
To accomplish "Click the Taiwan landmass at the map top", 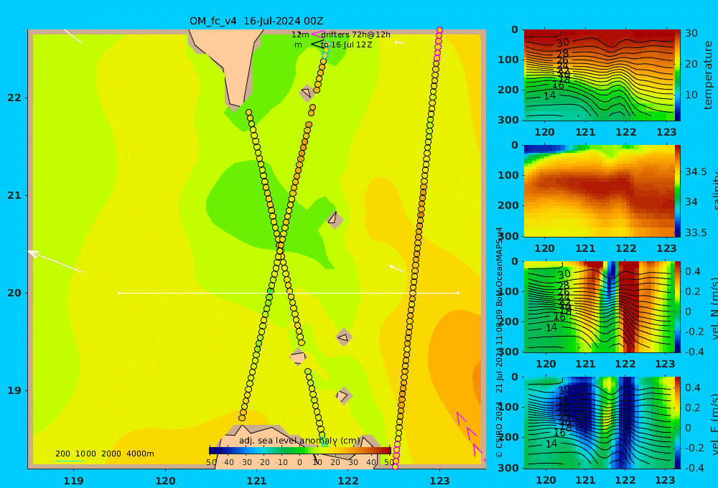I will (x=230, y=64).
